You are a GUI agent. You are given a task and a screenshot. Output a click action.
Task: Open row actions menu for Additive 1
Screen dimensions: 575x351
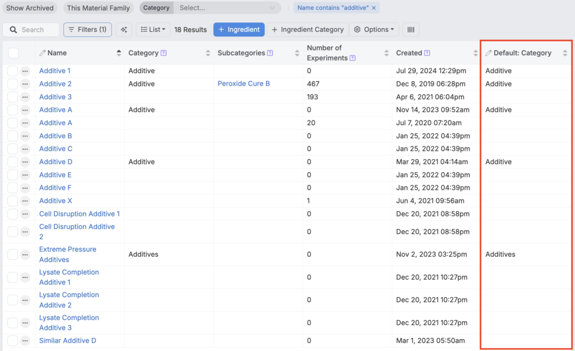(25, 71)
